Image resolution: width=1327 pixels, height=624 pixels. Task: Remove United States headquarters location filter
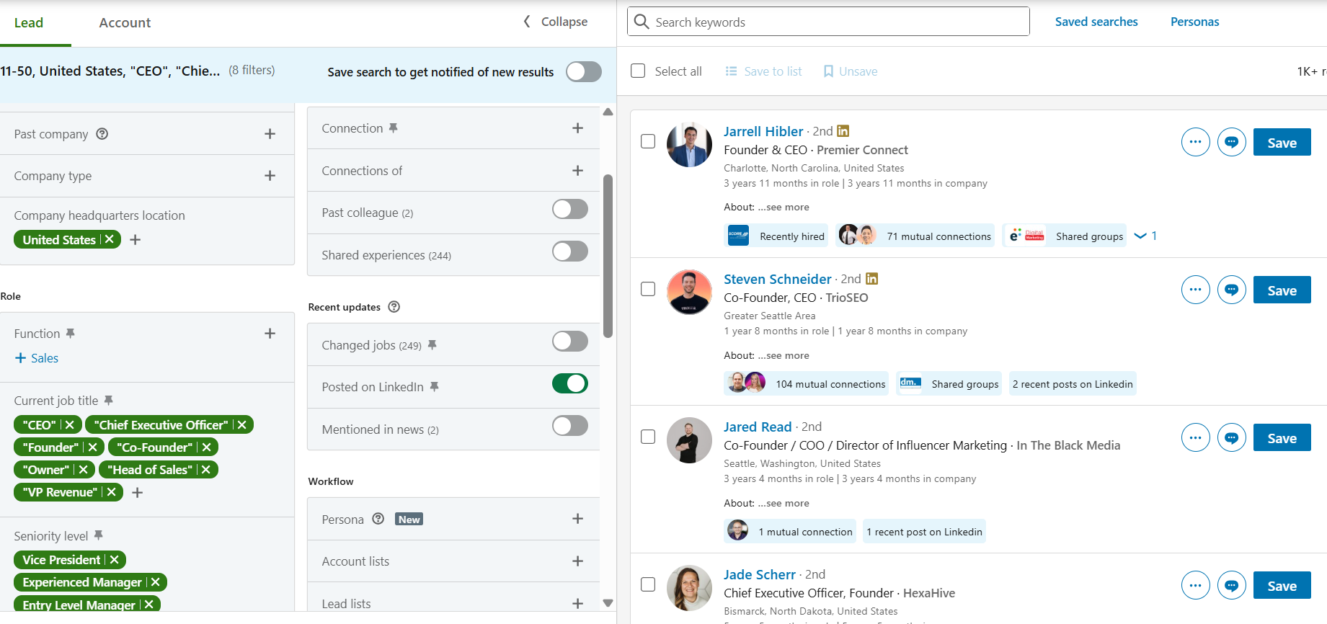(110, 239)
